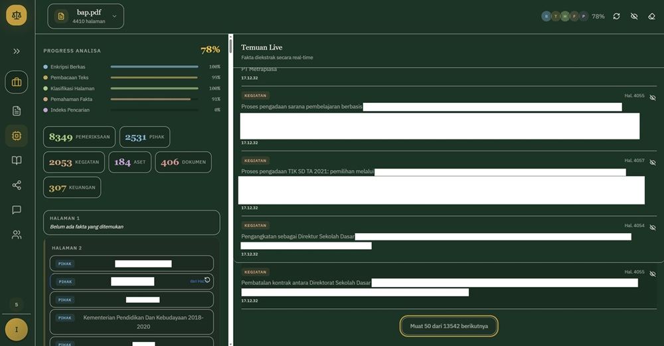The height and width of the screenshot is (346, 664).
Task: Open the briefcase section in sidebar
Action: 17,82
